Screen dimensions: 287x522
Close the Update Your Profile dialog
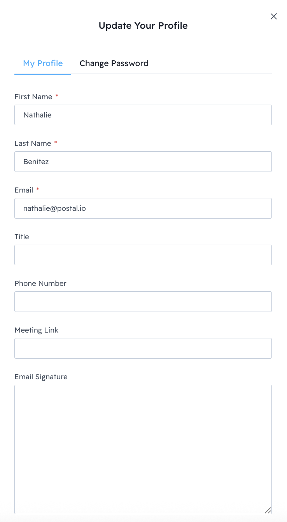pyautogui.click(x=274, y=16)
